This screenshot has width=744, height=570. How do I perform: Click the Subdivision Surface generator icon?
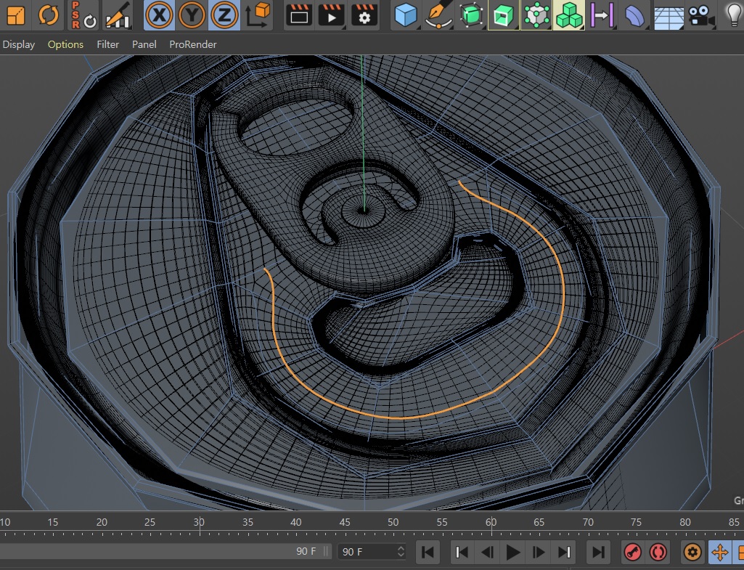point(471,15)
